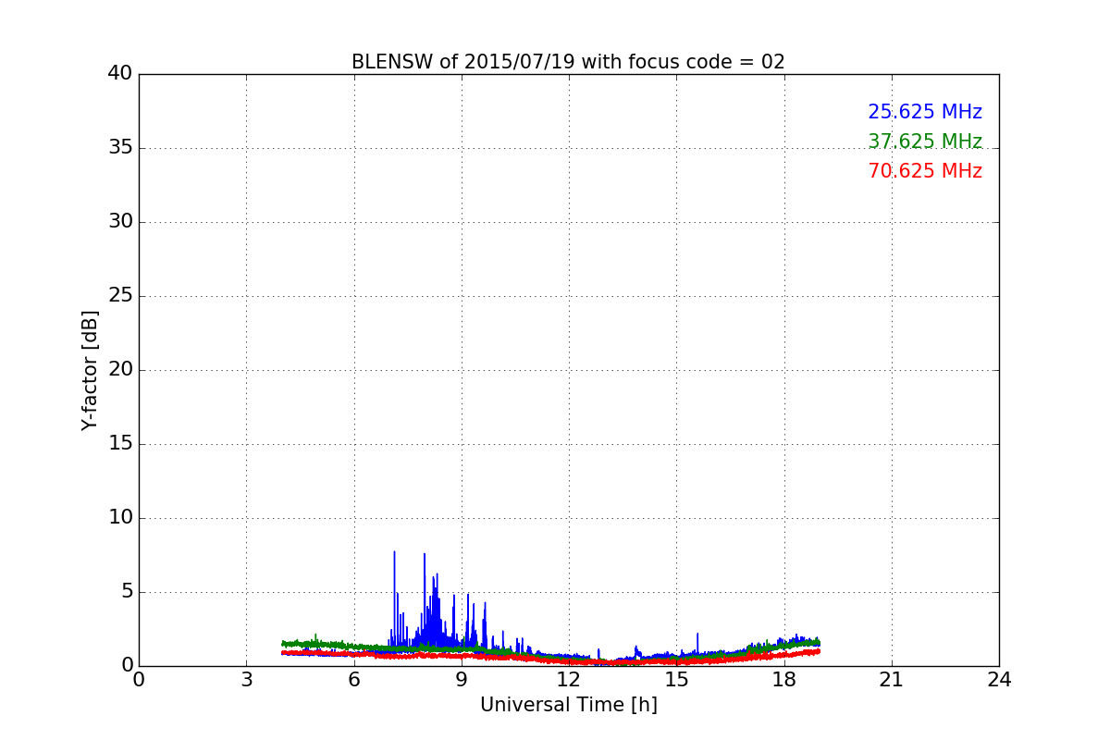Click the y-axis tick label 30
1110x740 pixels.
(120, 222)
